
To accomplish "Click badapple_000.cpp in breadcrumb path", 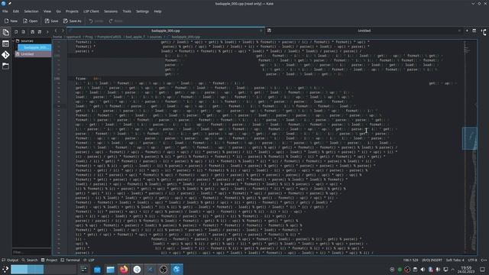I will point(186,37).
